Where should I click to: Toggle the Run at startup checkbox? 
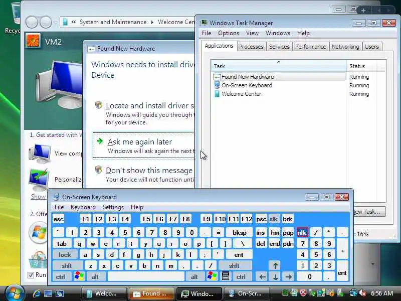31,275
